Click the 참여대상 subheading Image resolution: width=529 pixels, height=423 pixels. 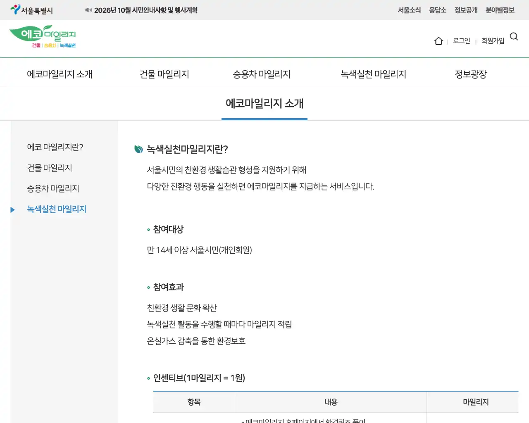(168, 229)
